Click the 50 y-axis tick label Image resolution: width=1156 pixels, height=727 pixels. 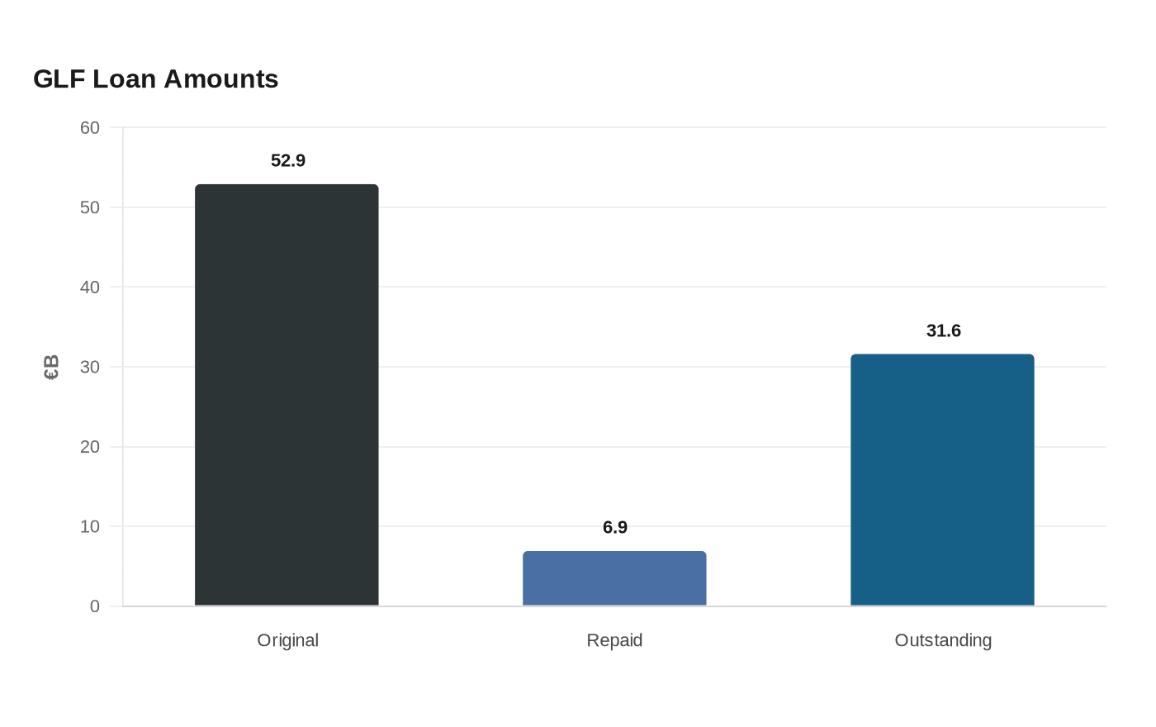tap(90, 208)
